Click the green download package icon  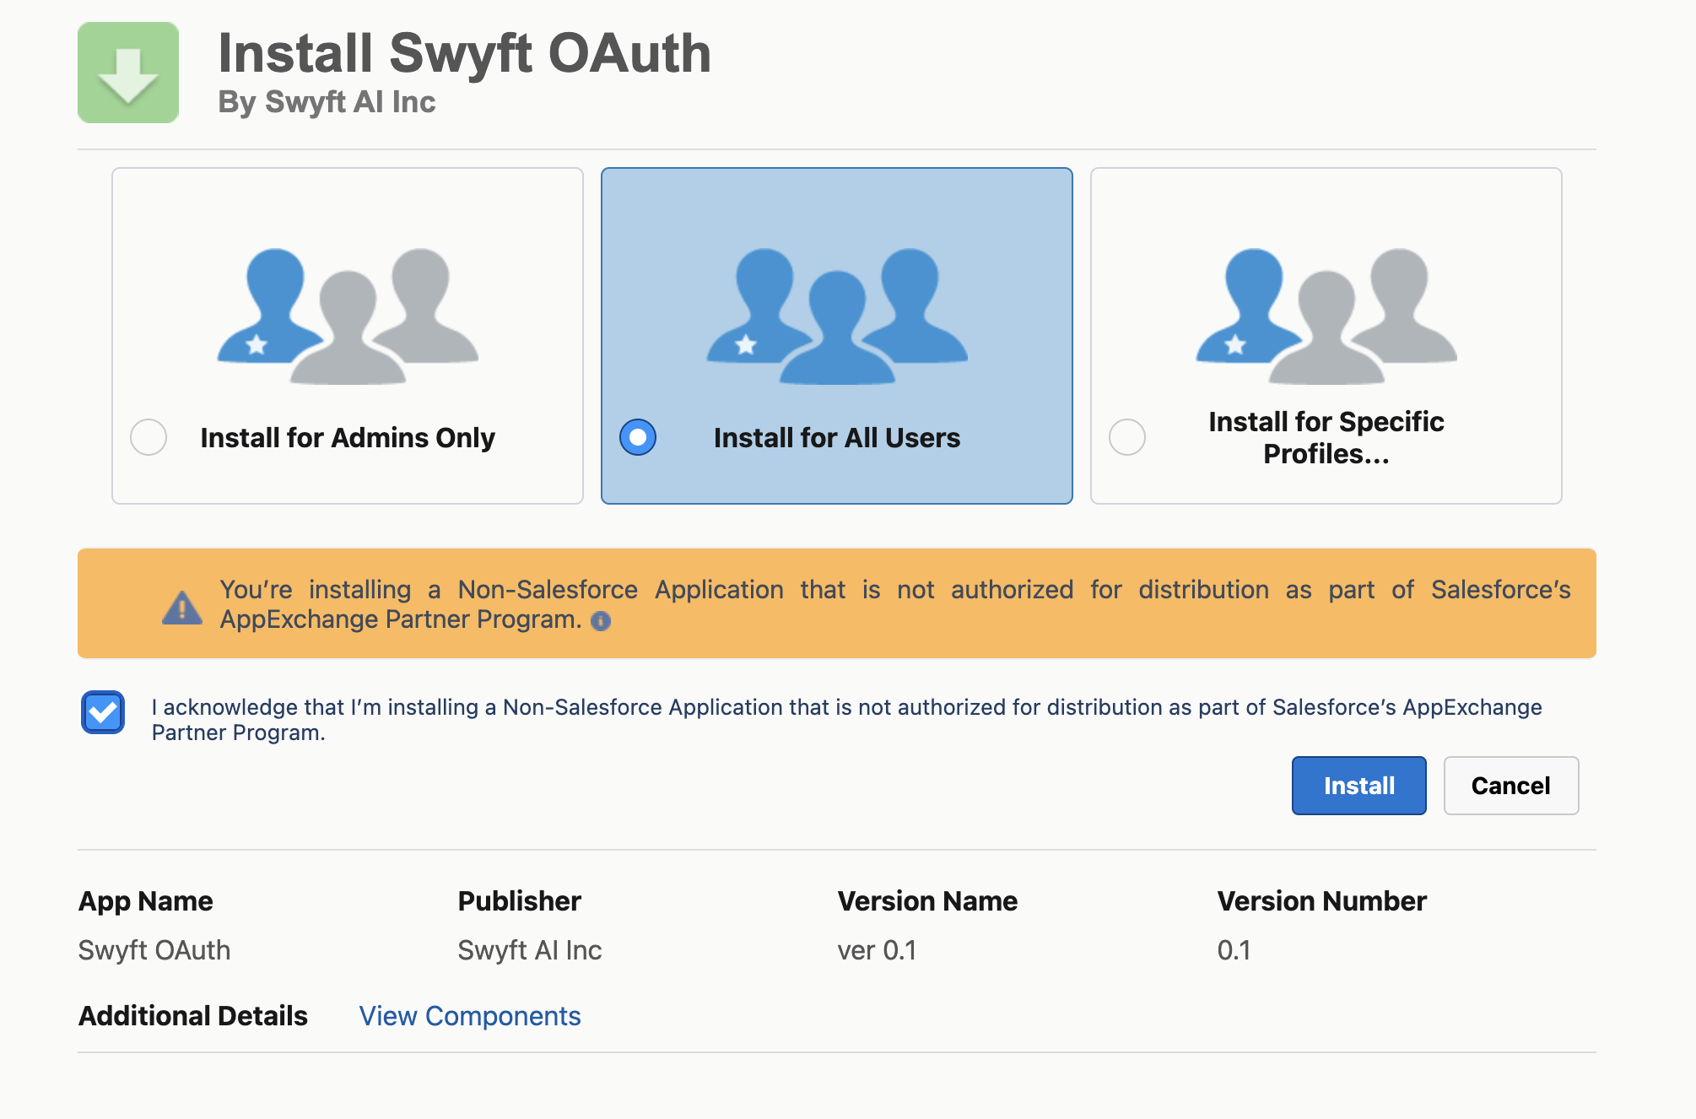click(128, 73)
